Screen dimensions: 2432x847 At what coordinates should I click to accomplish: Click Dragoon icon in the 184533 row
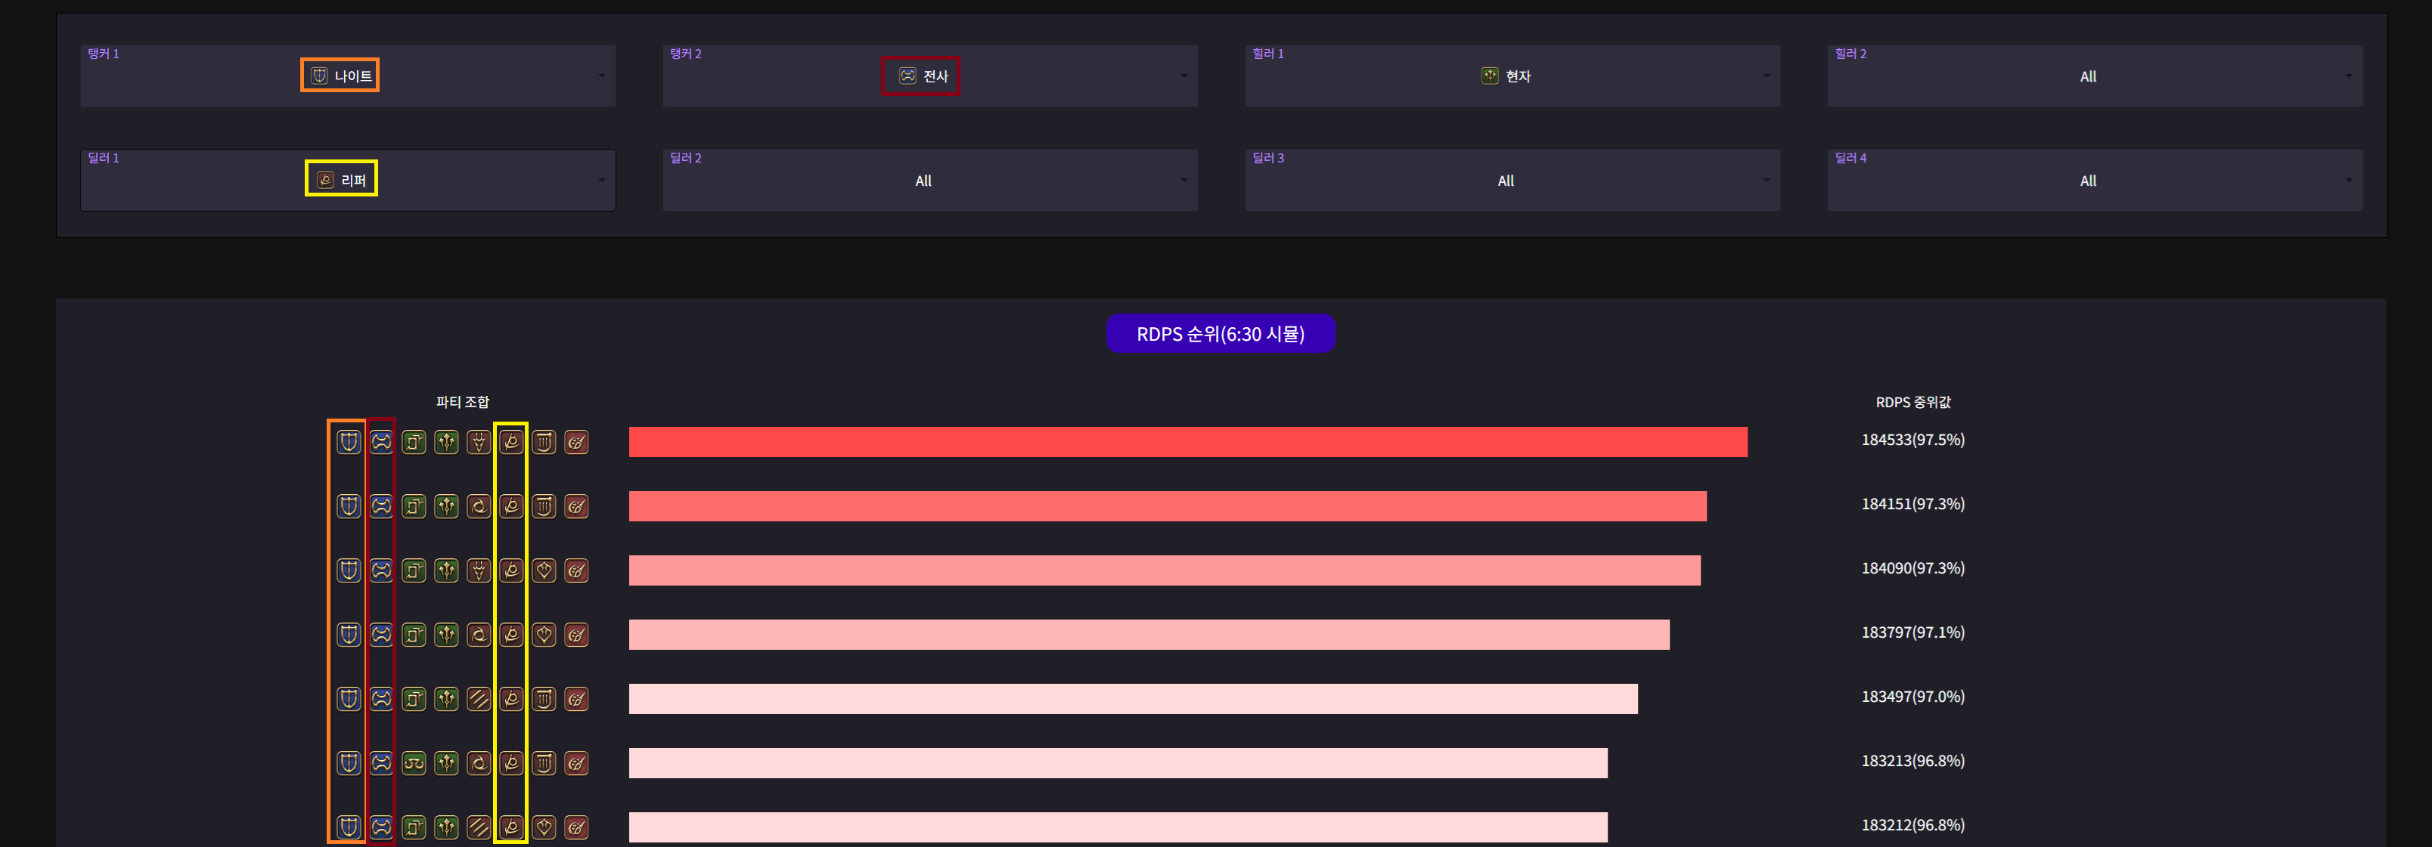pos(479,441)
